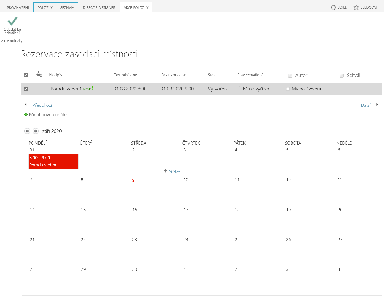Switch to Directis Designer tab
This screenshot has width=384, height=297.
[x=99, y=7]
